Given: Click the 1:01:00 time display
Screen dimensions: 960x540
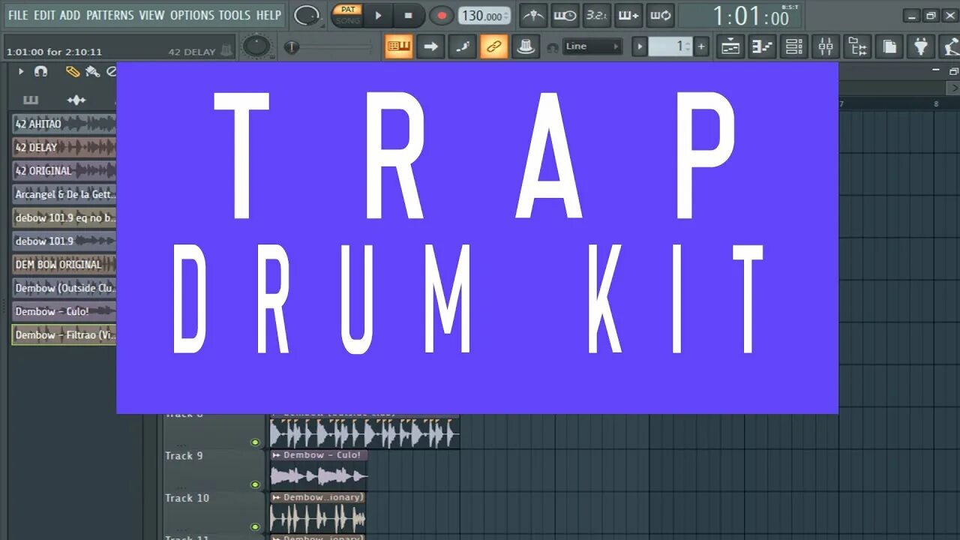Looking at the screenshot, I should (x=750, y=16).
